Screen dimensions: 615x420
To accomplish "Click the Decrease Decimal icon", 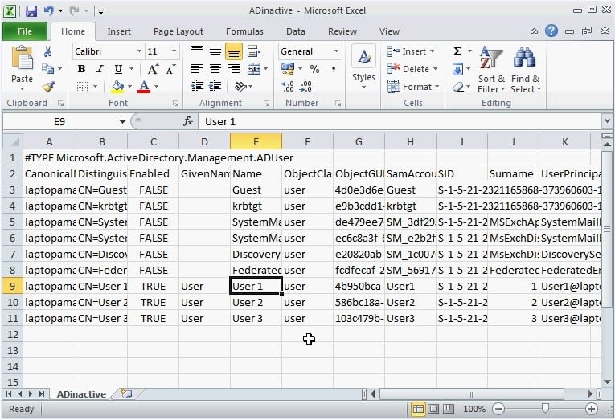I will [x=305, y=87].
